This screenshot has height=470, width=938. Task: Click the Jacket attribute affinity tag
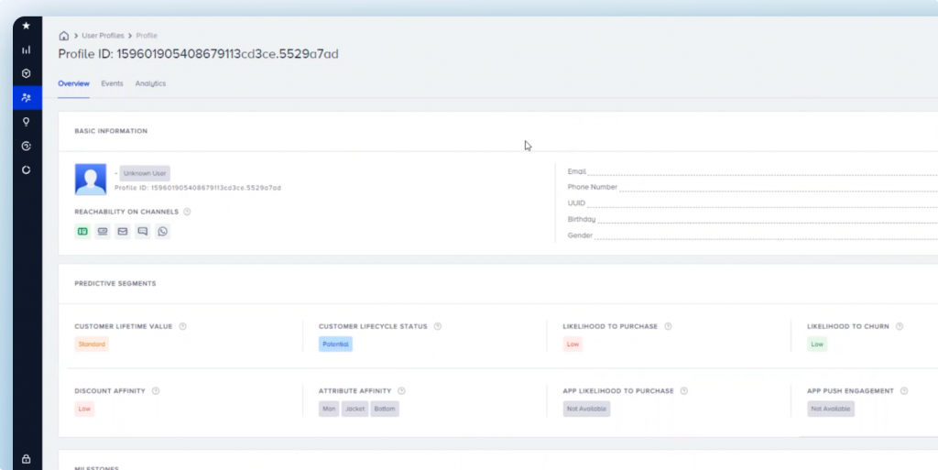pos(354,409)
